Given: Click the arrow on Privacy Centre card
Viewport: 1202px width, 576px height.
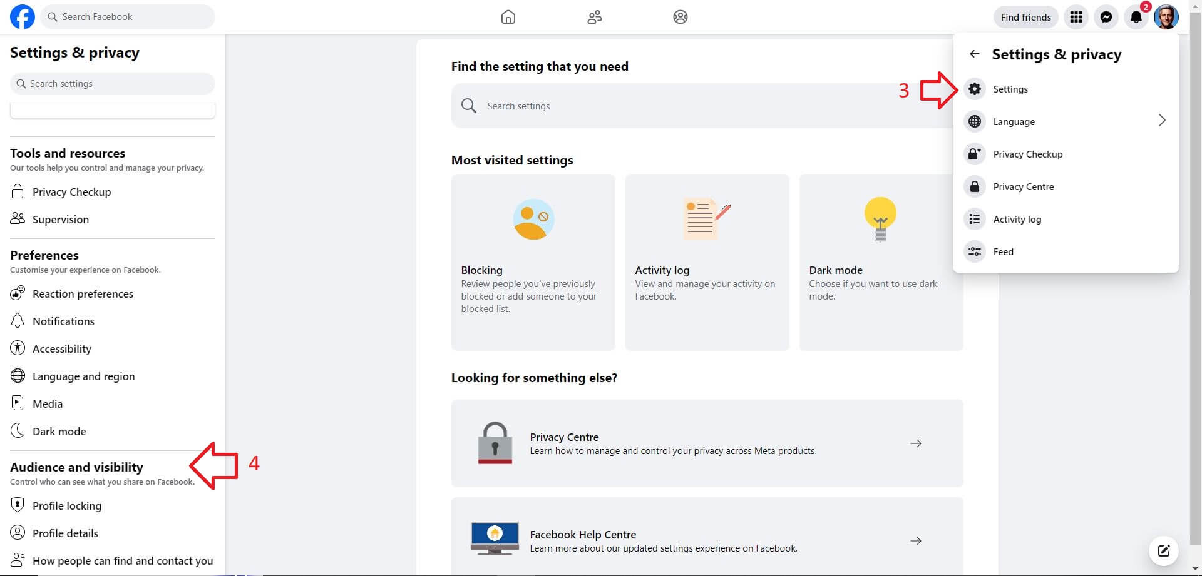Looking at the screenshot, I should pyautogui.click(x=916, y=443).
